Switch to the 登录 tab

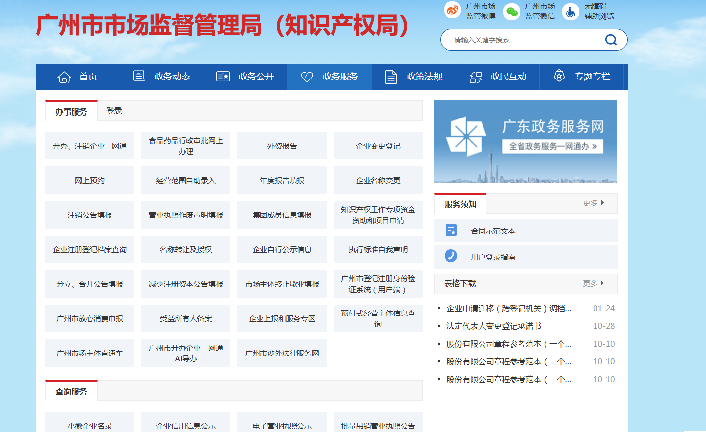114,111
